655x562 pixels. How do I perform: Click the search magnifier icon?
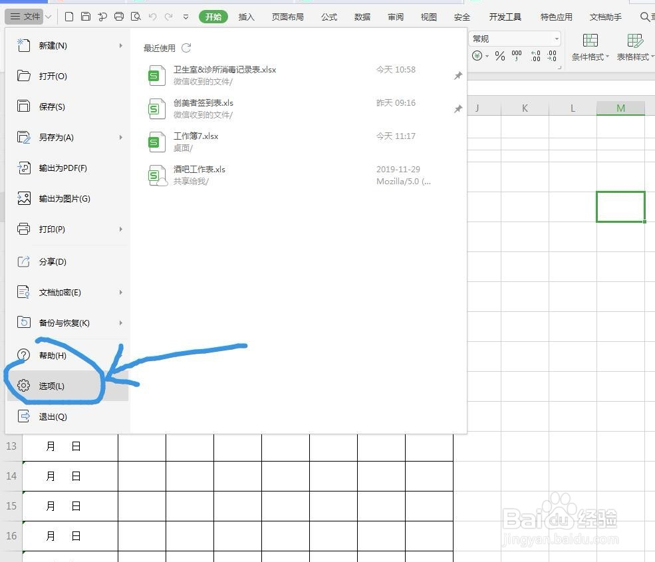pos(645,17)
